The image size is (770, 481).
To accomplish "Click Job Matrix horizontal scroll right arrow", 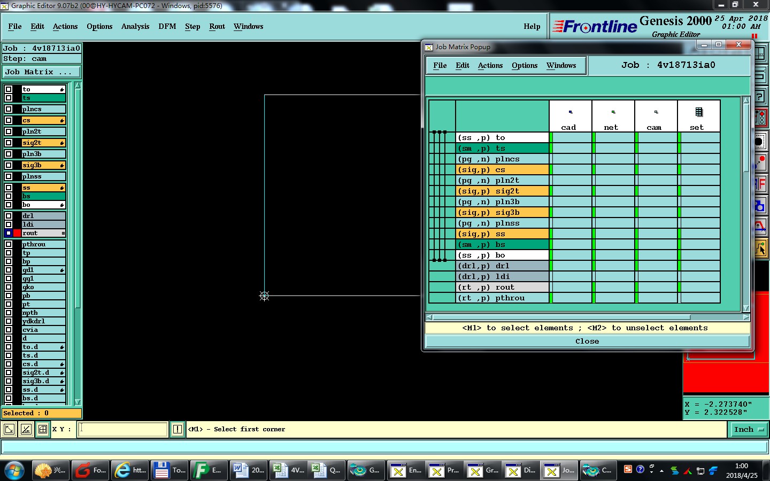I will point(746,317).
